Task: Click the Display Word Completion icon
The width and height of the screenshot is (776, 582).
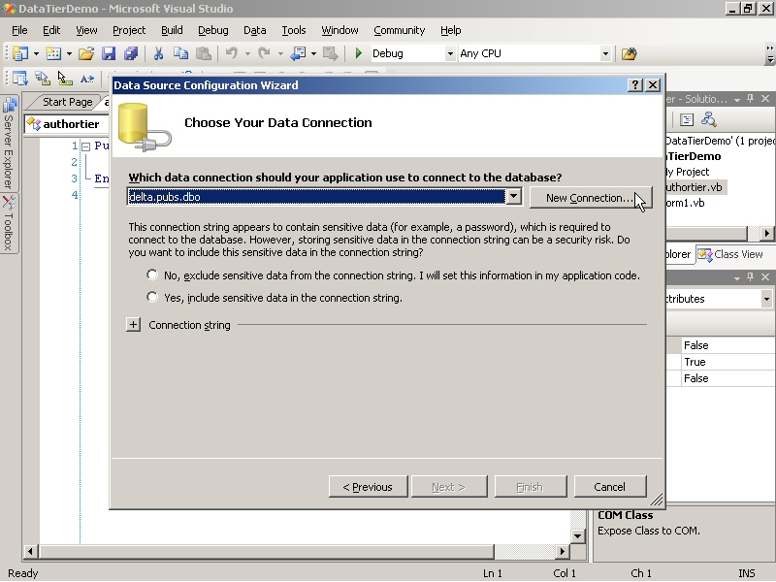Action: click(87, 79)
